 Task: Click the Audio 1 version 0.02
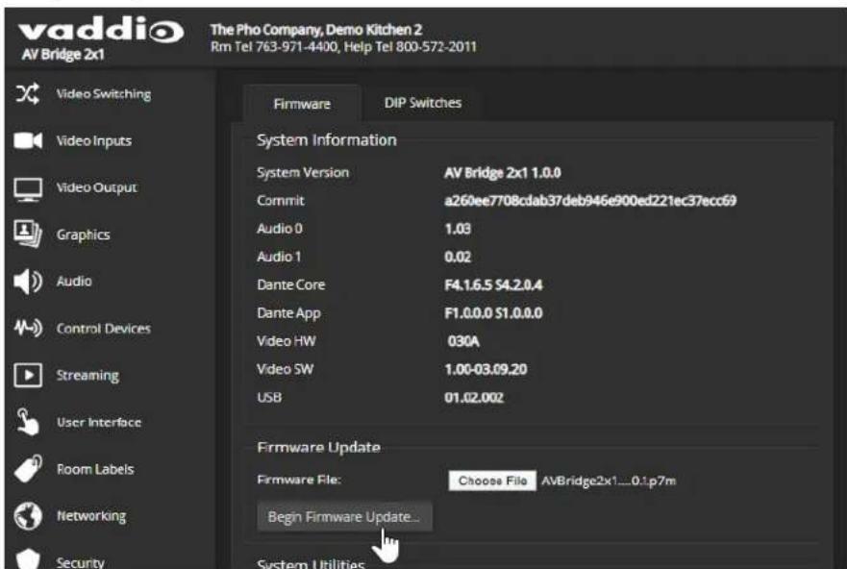pyautogui.click(x=458, y=257)
